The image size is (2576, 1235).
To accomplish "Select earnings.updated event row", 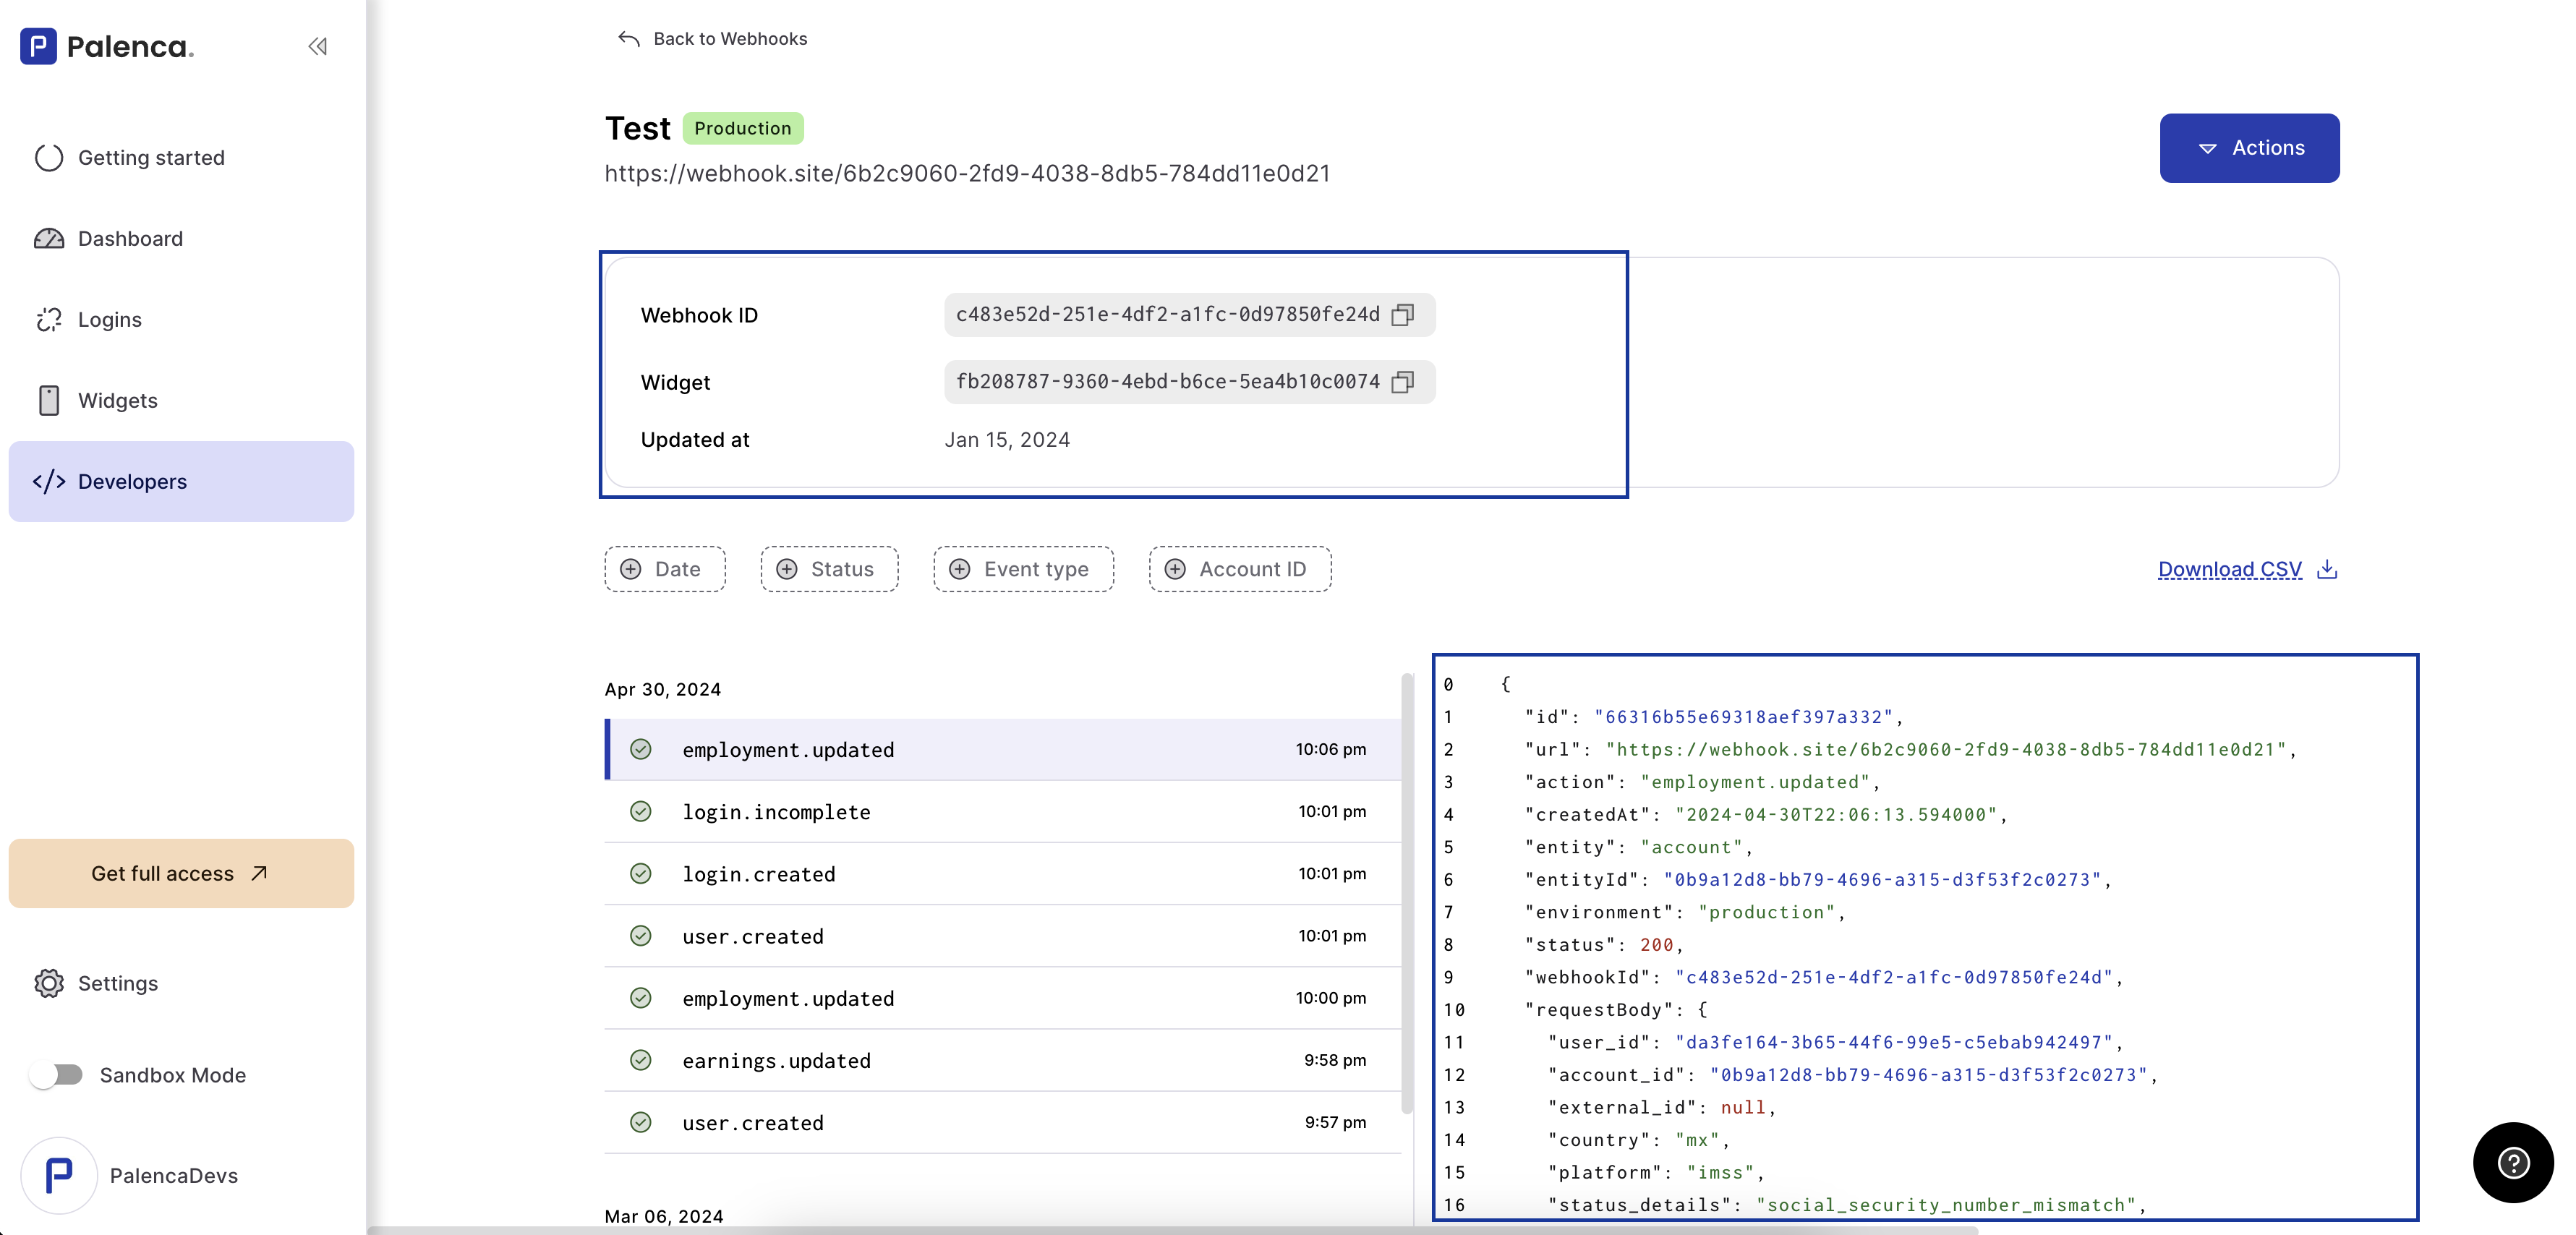I will pyautogui.click(x=1003, y=1060).
